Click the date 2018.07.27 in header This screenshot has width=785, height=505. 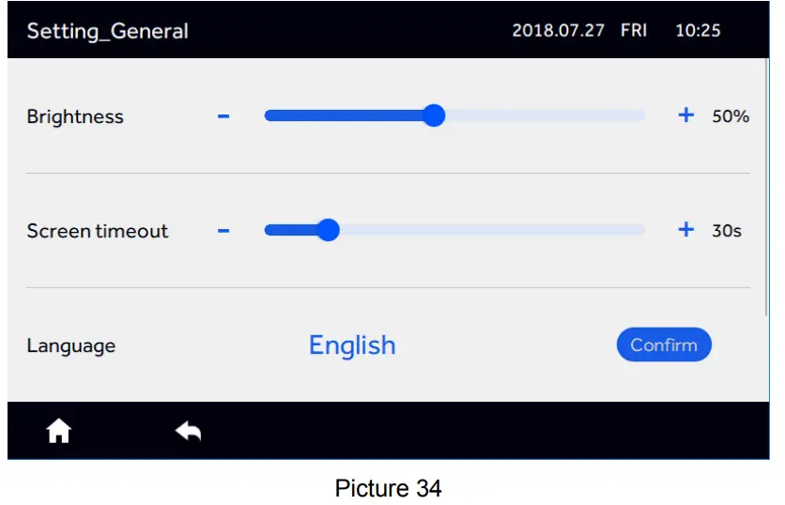(x=560, y=31)
